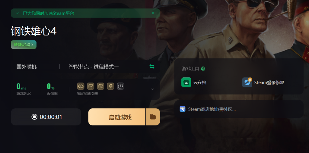This screenshot has width=309, height=153.
Task: Open game folder button beside 启动游戏
Action: [x=153, y=117]
